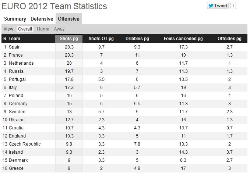Sort by Dribbles pg column header
Image resolution: width=250 pixels, height=175 pixels.
click(137, 39)
